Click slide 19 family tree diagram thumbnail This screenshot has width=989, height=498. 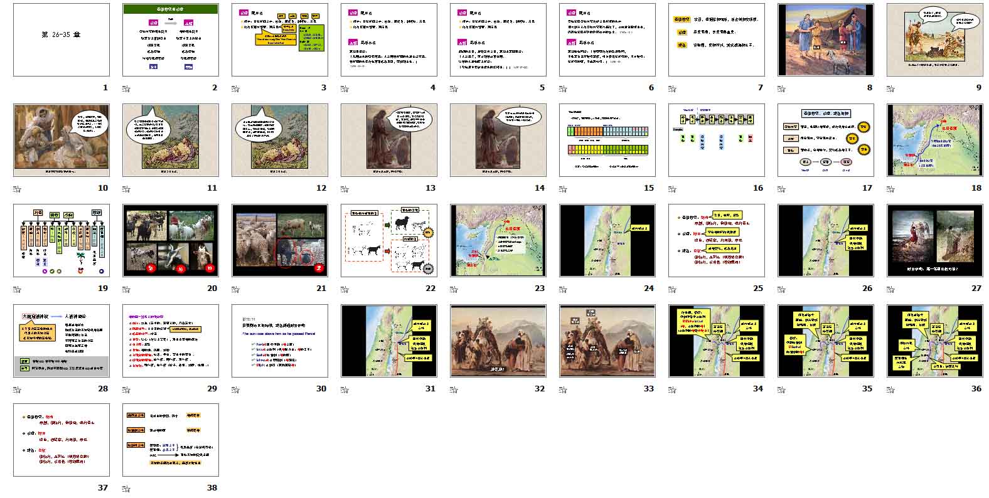point(61,240)
